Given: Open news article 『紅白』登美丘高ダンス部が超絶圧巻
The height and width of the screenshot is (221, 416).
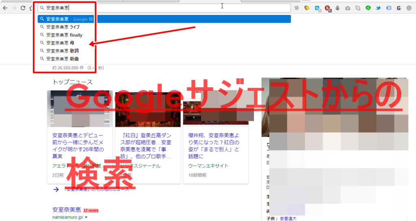Looking at the screenshot, I should [146, 146].
